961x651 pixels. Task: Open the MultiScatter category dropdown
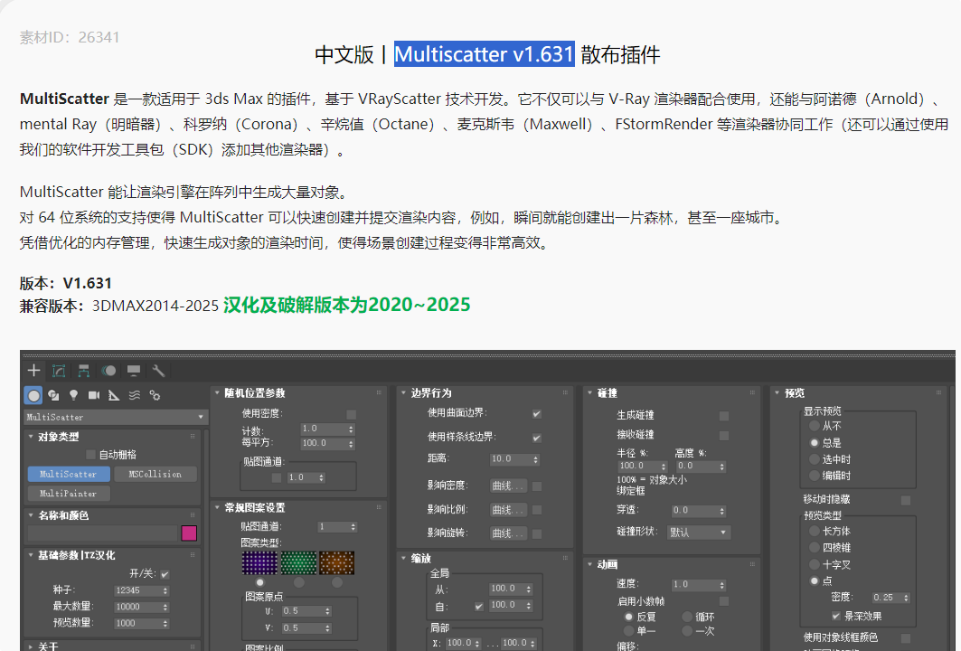click(115, 417)
